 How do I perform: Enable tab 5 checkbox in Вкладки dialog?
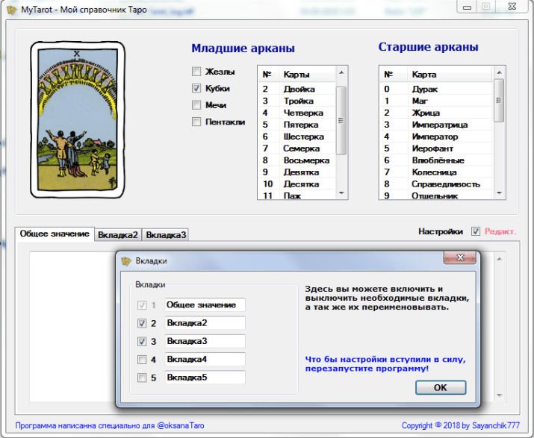pos(142,378)
